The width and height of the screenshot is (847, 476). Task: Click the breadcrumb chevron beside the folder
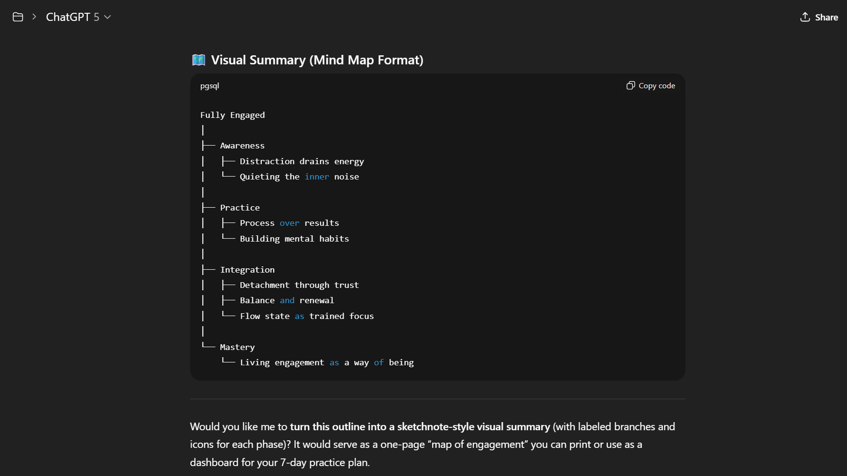(x=34, y=17)
